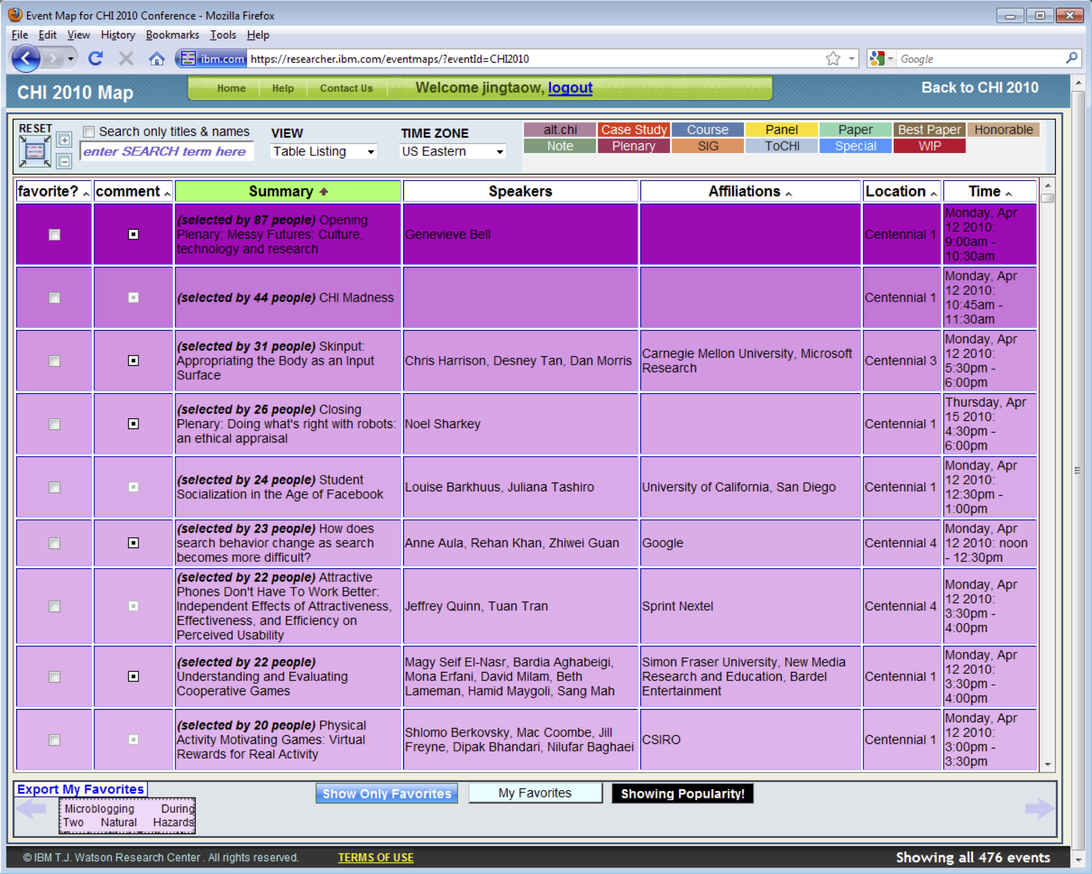Filter by the Plenary color tag

click(x=634, y=146)
